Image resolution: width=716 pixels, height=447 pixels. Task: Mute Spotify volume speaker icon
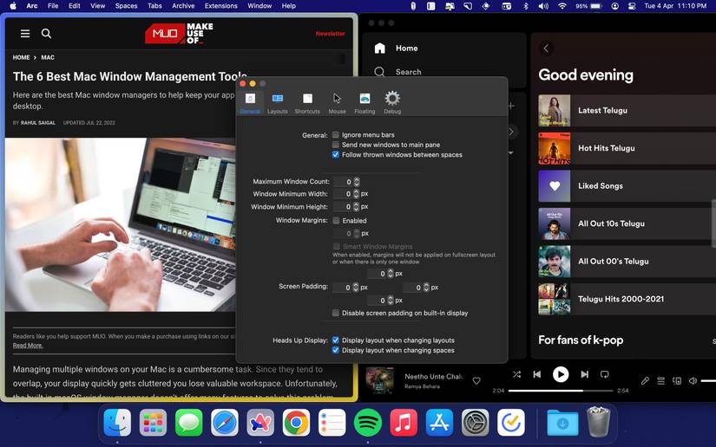[x=693, y=381]
